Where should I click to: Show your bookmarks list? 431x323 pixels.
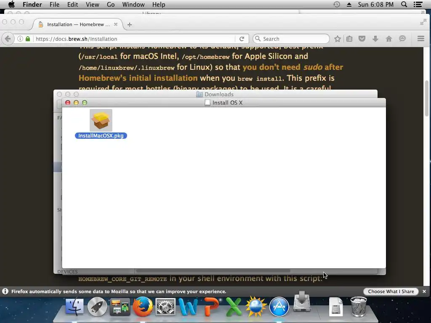[x=349, y=39]
